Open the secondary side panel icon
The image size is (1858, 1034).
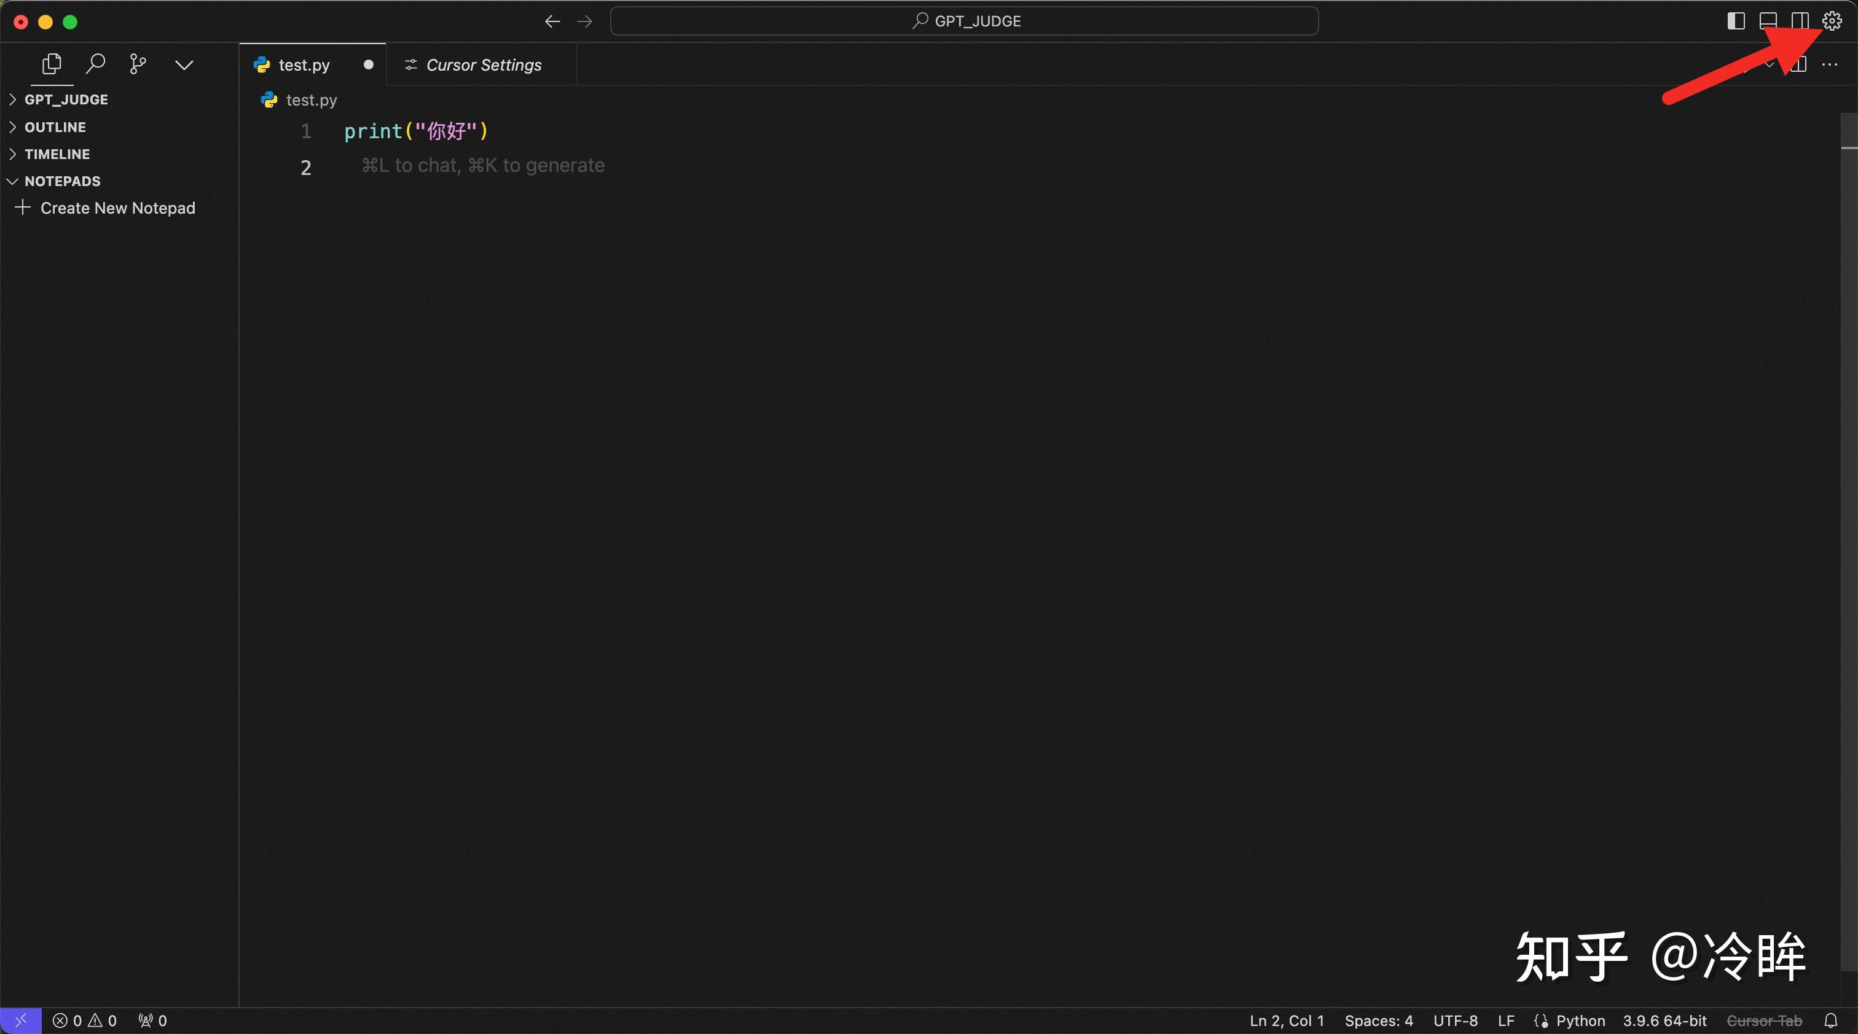pyautogui.click(x=1799, y=20)
